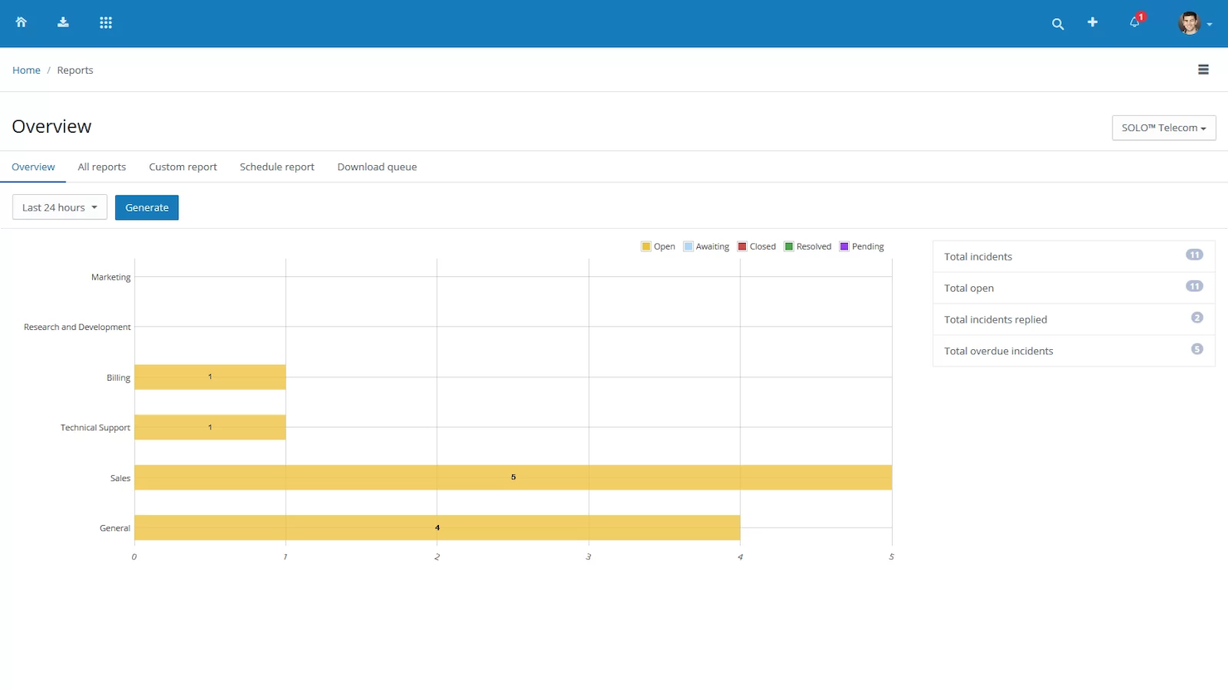
Task: Follow the Home breadcrumb link
Action: (26, 70)
